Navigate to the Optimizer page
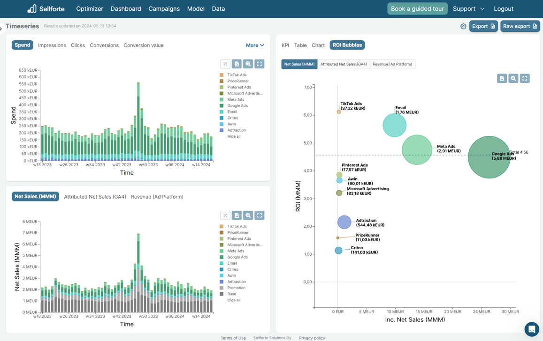 (x=89, y=8)
